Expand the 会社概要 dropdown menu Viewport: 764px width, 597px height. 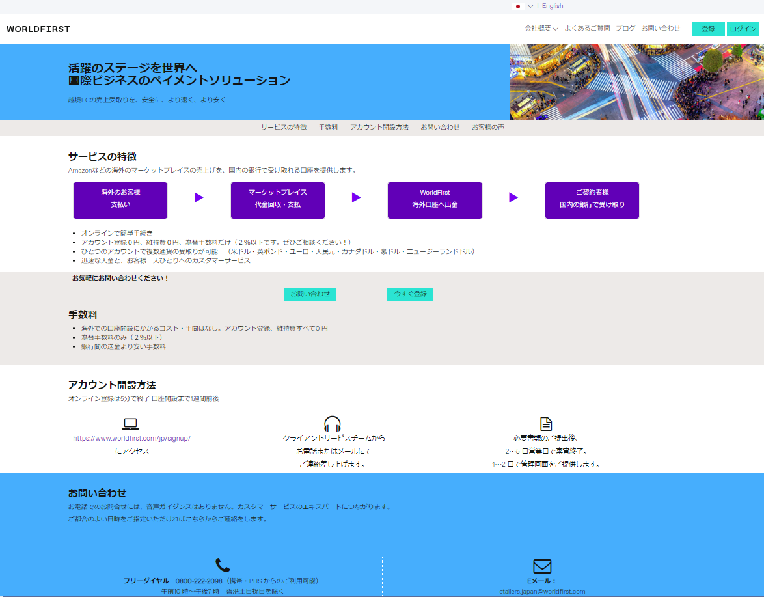click(541, 28)
